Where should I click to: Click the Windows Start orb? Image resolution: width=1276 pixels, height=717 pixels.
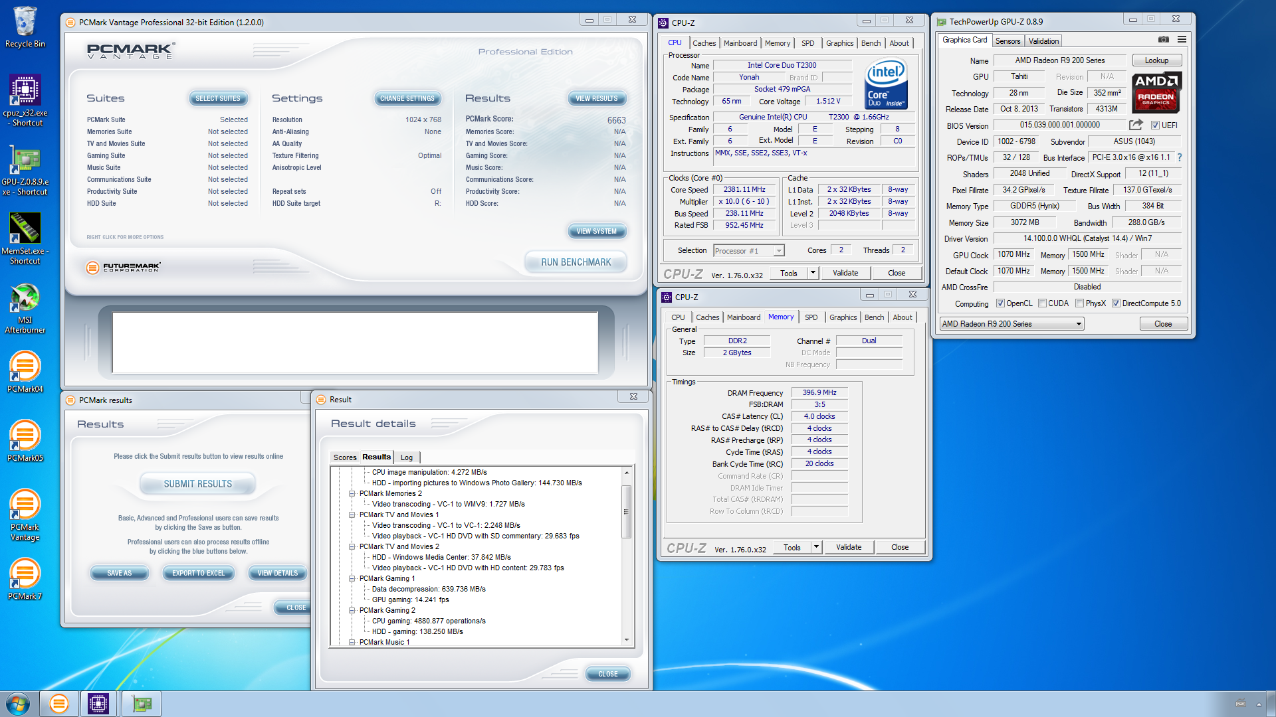18,704
